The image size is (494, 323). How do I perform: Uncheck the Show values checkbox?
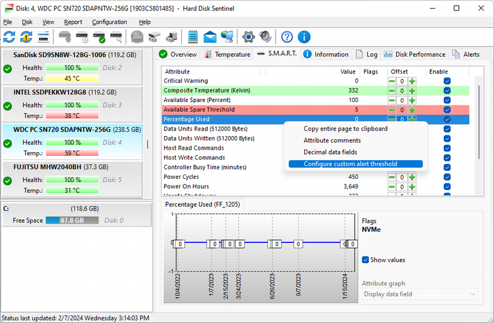pos(365,260)
